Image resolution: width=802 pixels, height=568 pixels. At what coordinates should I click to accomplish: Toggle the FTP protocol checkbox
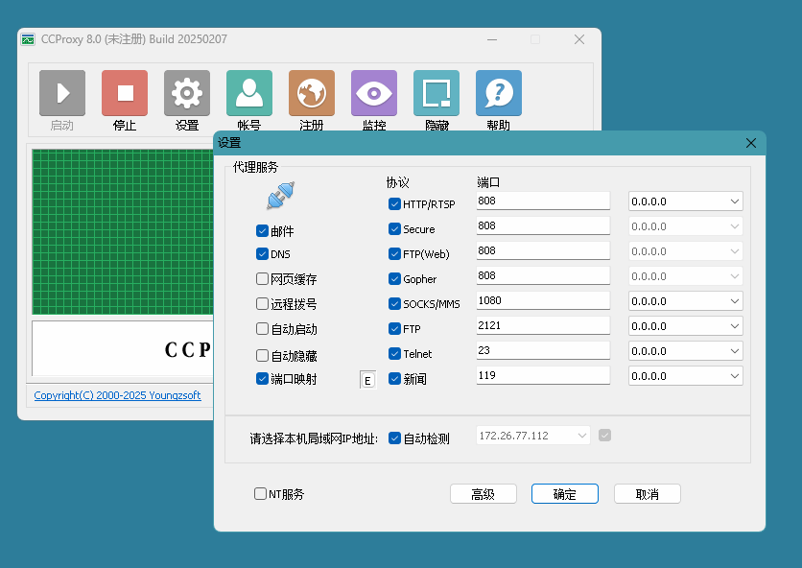394,328
